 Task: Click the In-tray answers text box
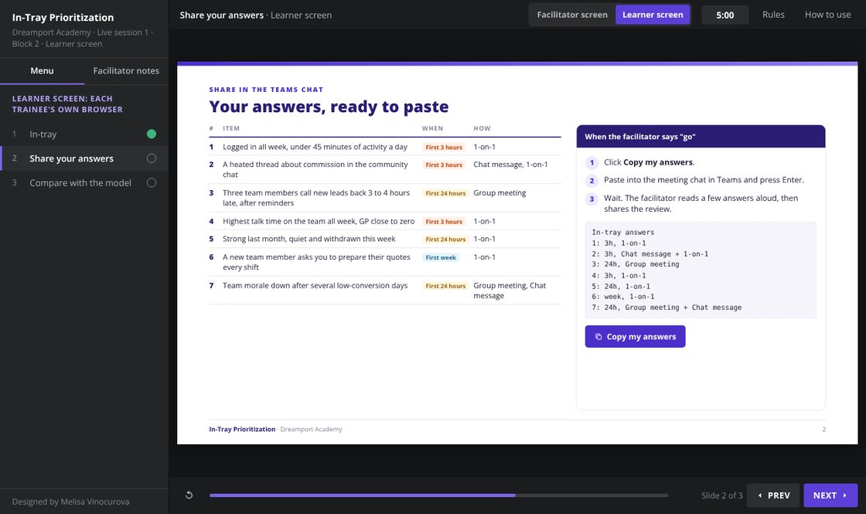[701, 270]
